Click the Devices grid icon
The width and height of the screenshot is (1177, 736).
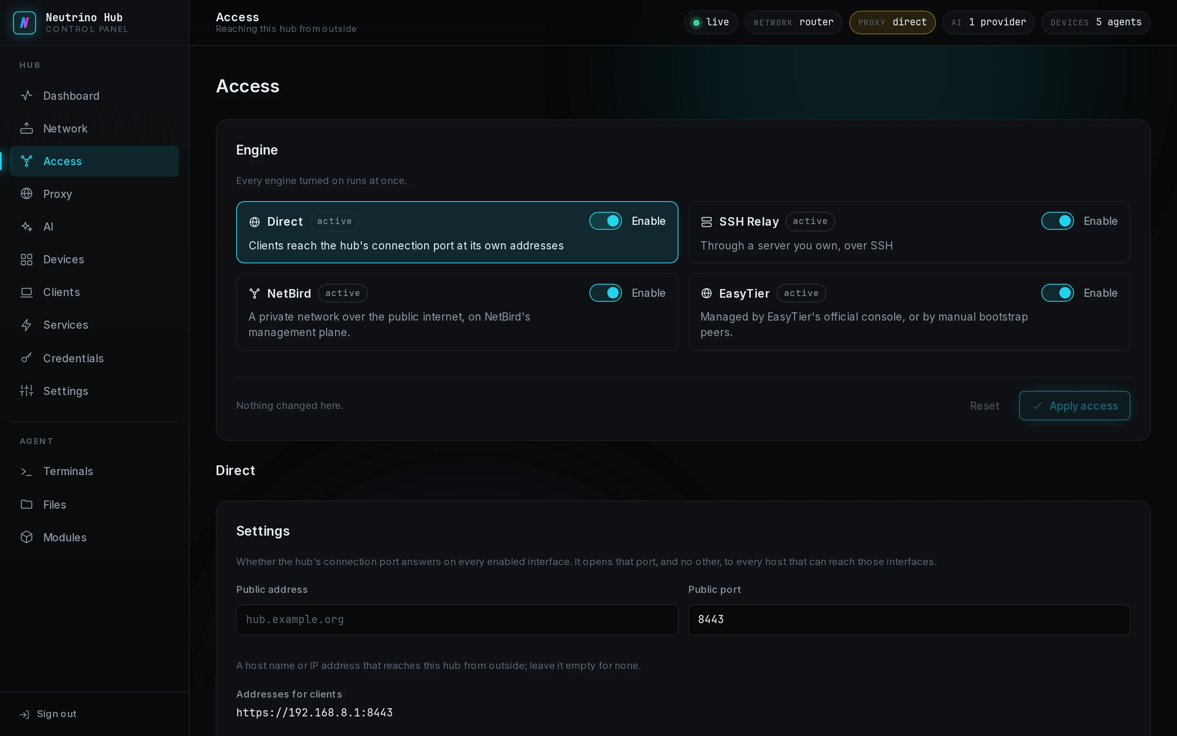pyautogui.click(x=27, y=260)
